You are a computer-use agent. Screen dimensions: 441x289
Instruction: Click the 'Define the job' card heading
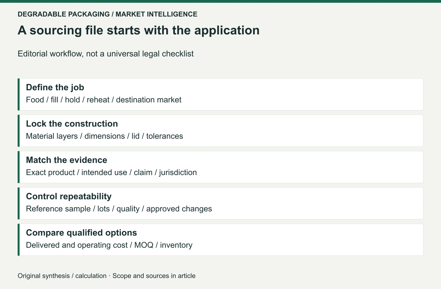55,87
